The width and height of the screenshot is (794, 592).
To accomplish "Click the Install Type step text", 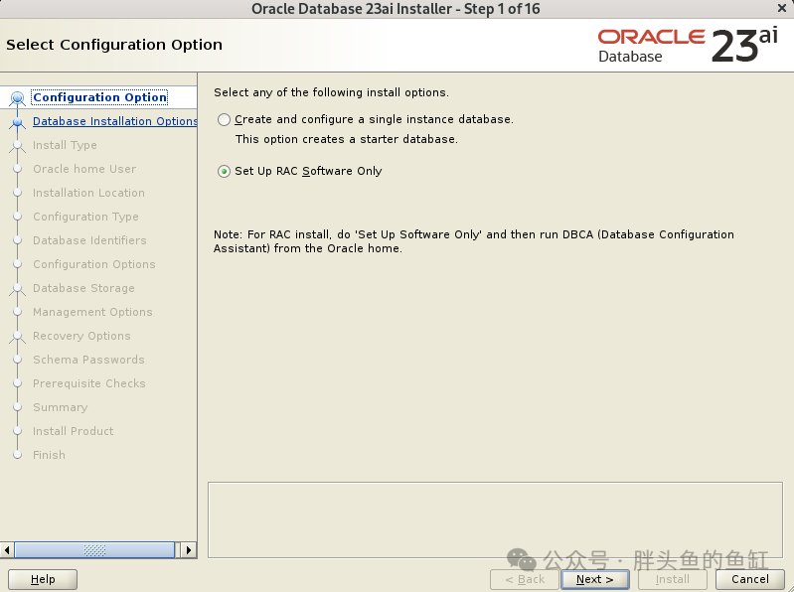I will pyautogui.click(x=65, y=145).
